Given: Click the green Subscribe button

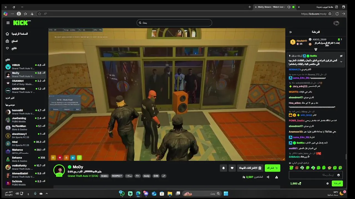Looking at the screenshot, I should 272,168.
